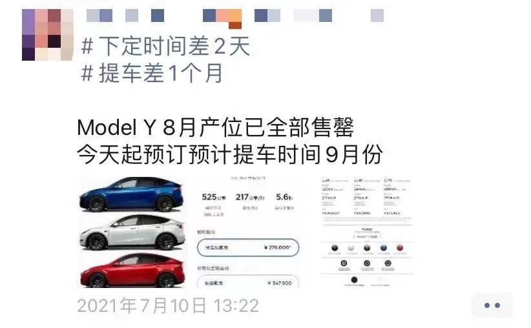
Task: Choose the black interior option icon
Action: click(x=354, y=280)
